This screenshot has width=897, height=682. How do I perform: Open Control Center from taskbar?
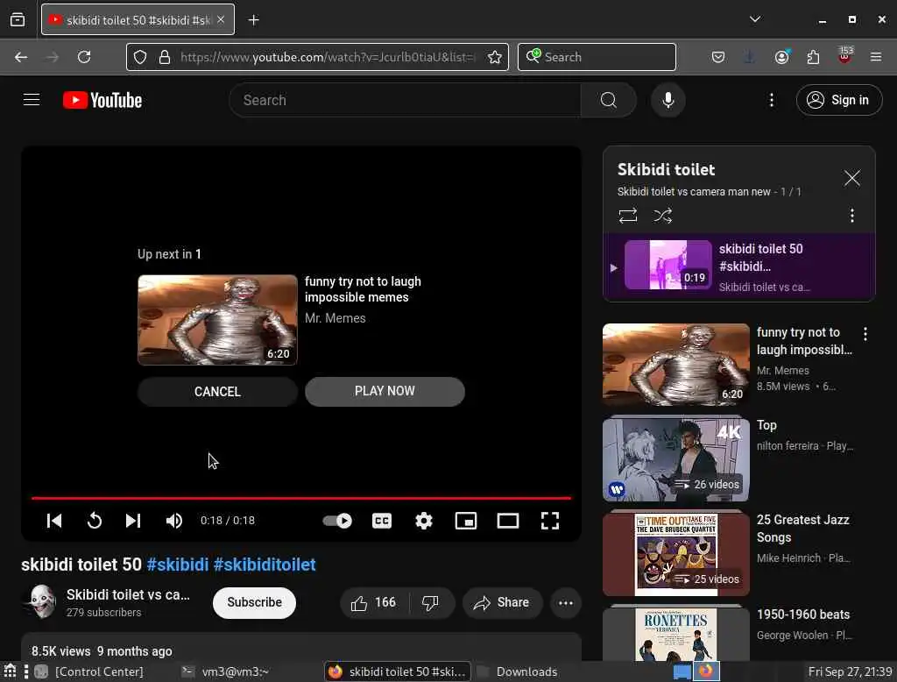coord(90,671)
